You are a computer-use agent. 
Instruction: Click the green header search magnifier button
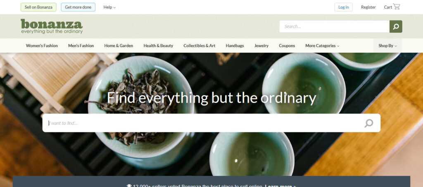point(396,27)
